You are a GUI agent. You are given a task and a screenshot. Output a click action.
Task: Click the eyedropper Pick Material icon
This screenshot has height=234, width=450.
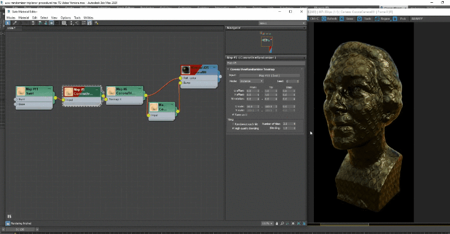[15, 23]
